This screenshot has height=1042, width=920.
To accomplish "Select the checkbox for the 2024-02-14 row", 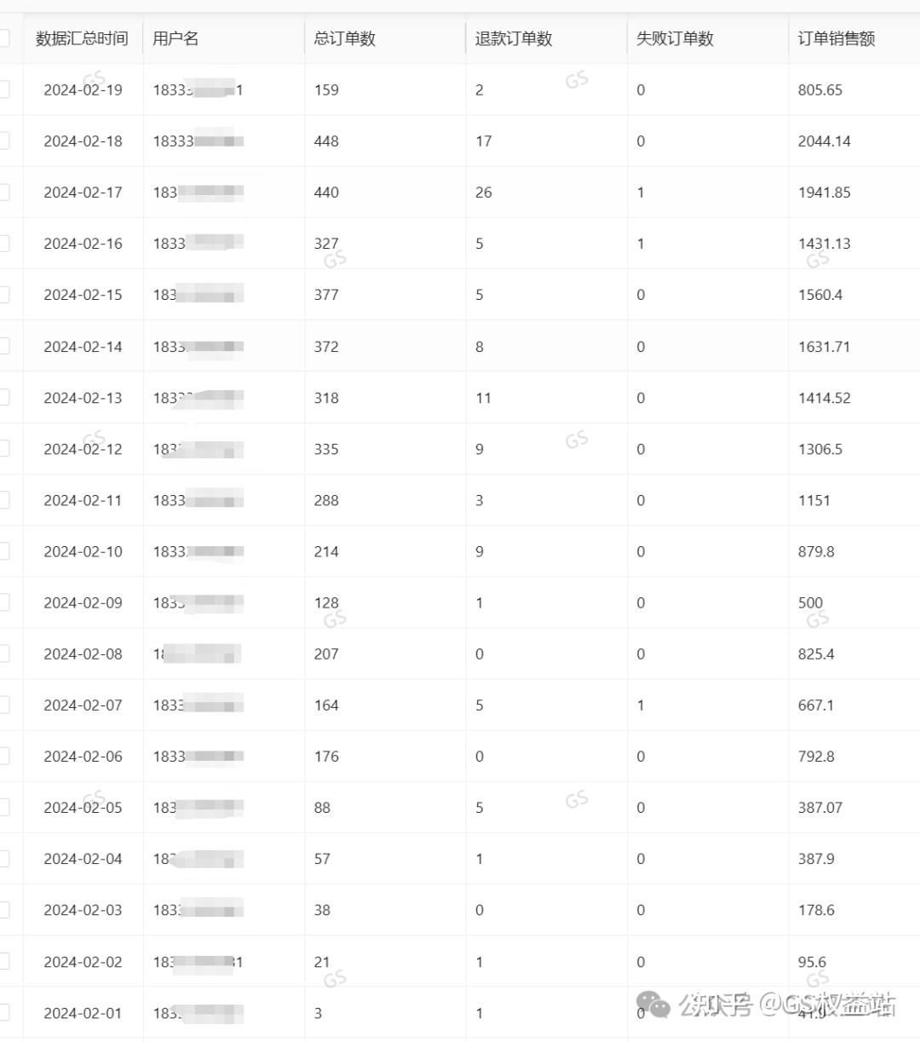I will [x=4, y=346].
